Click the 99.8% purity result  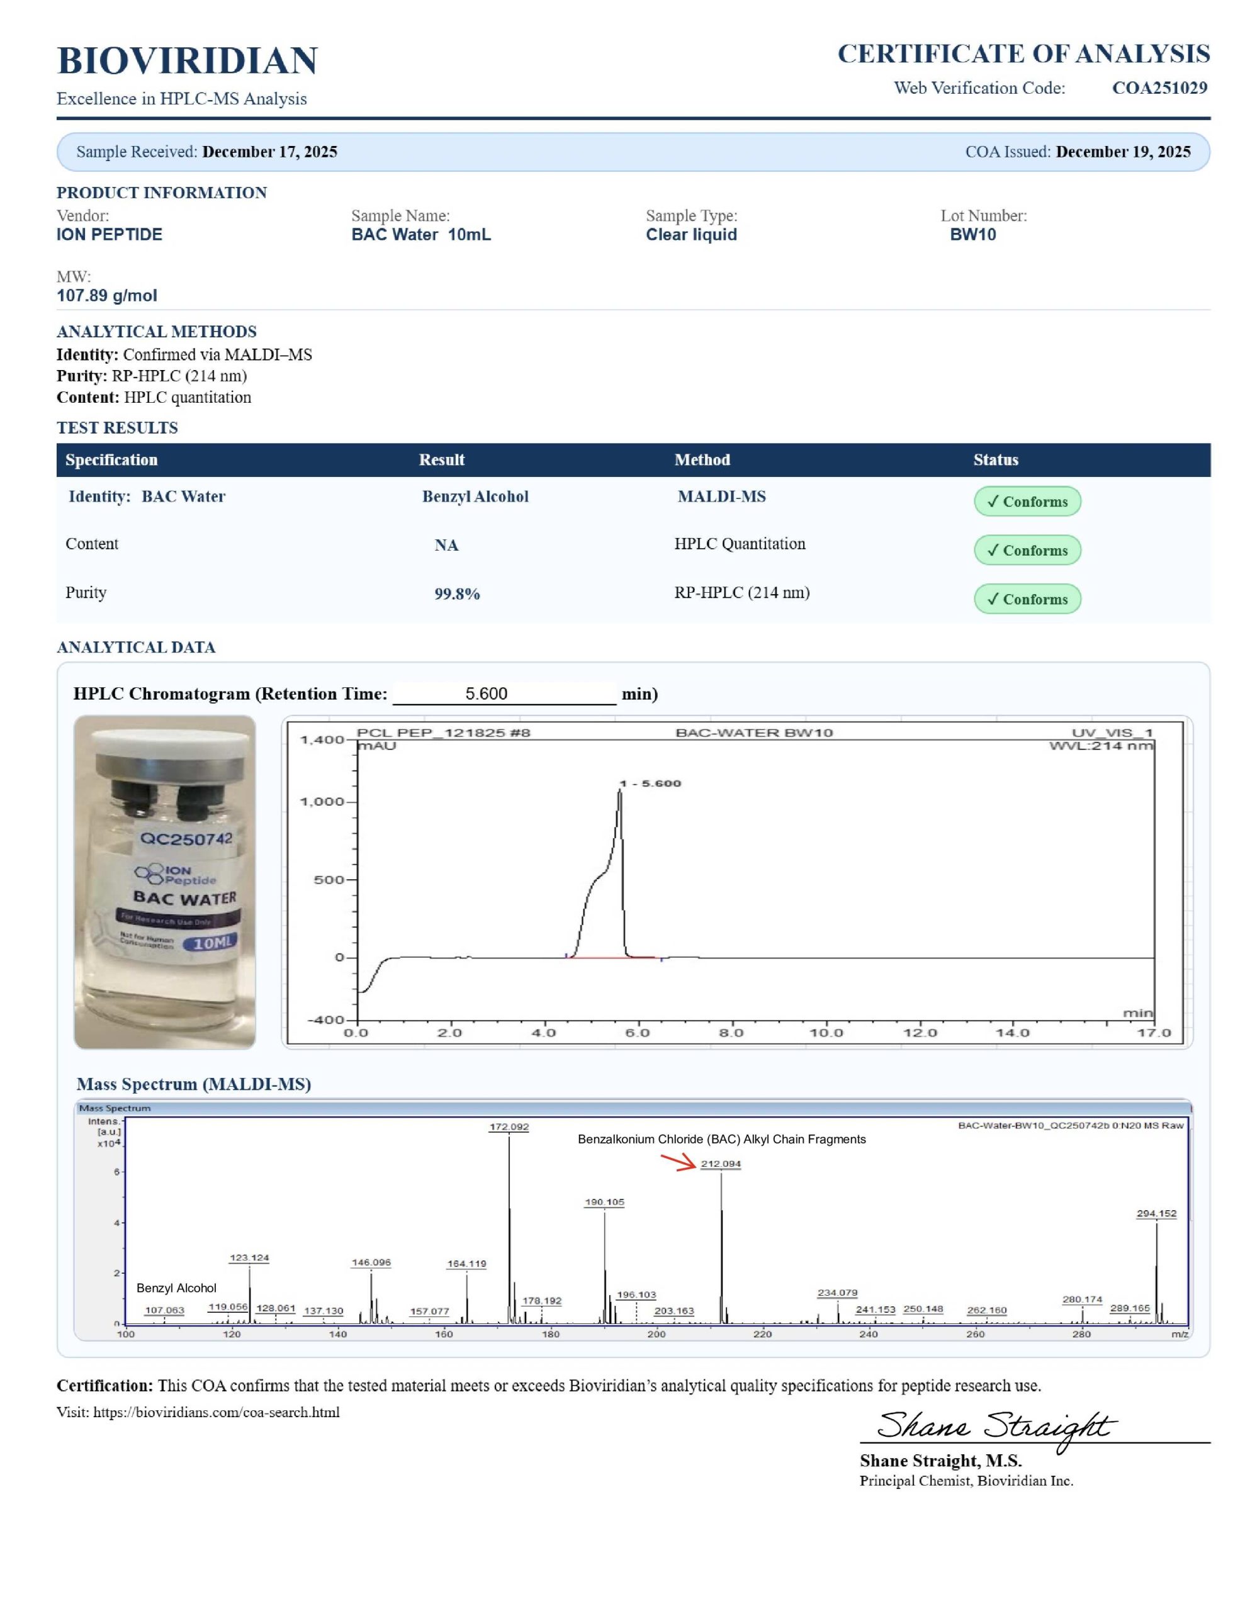tap(457, 594)
